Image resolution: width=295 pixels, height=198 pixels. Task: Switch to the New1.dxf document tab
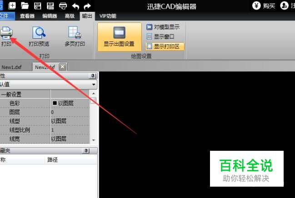[12, 67]
